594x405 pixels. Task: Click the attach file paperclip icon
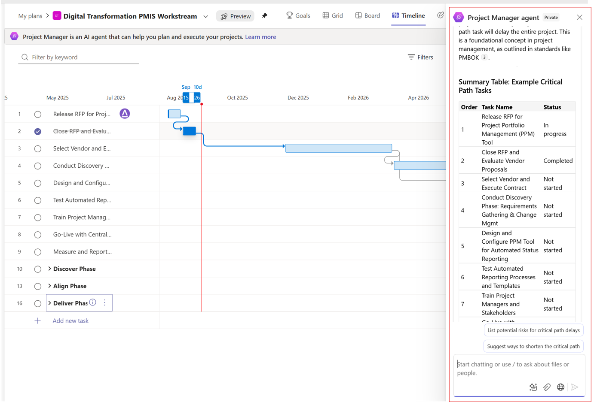(547, 387)
